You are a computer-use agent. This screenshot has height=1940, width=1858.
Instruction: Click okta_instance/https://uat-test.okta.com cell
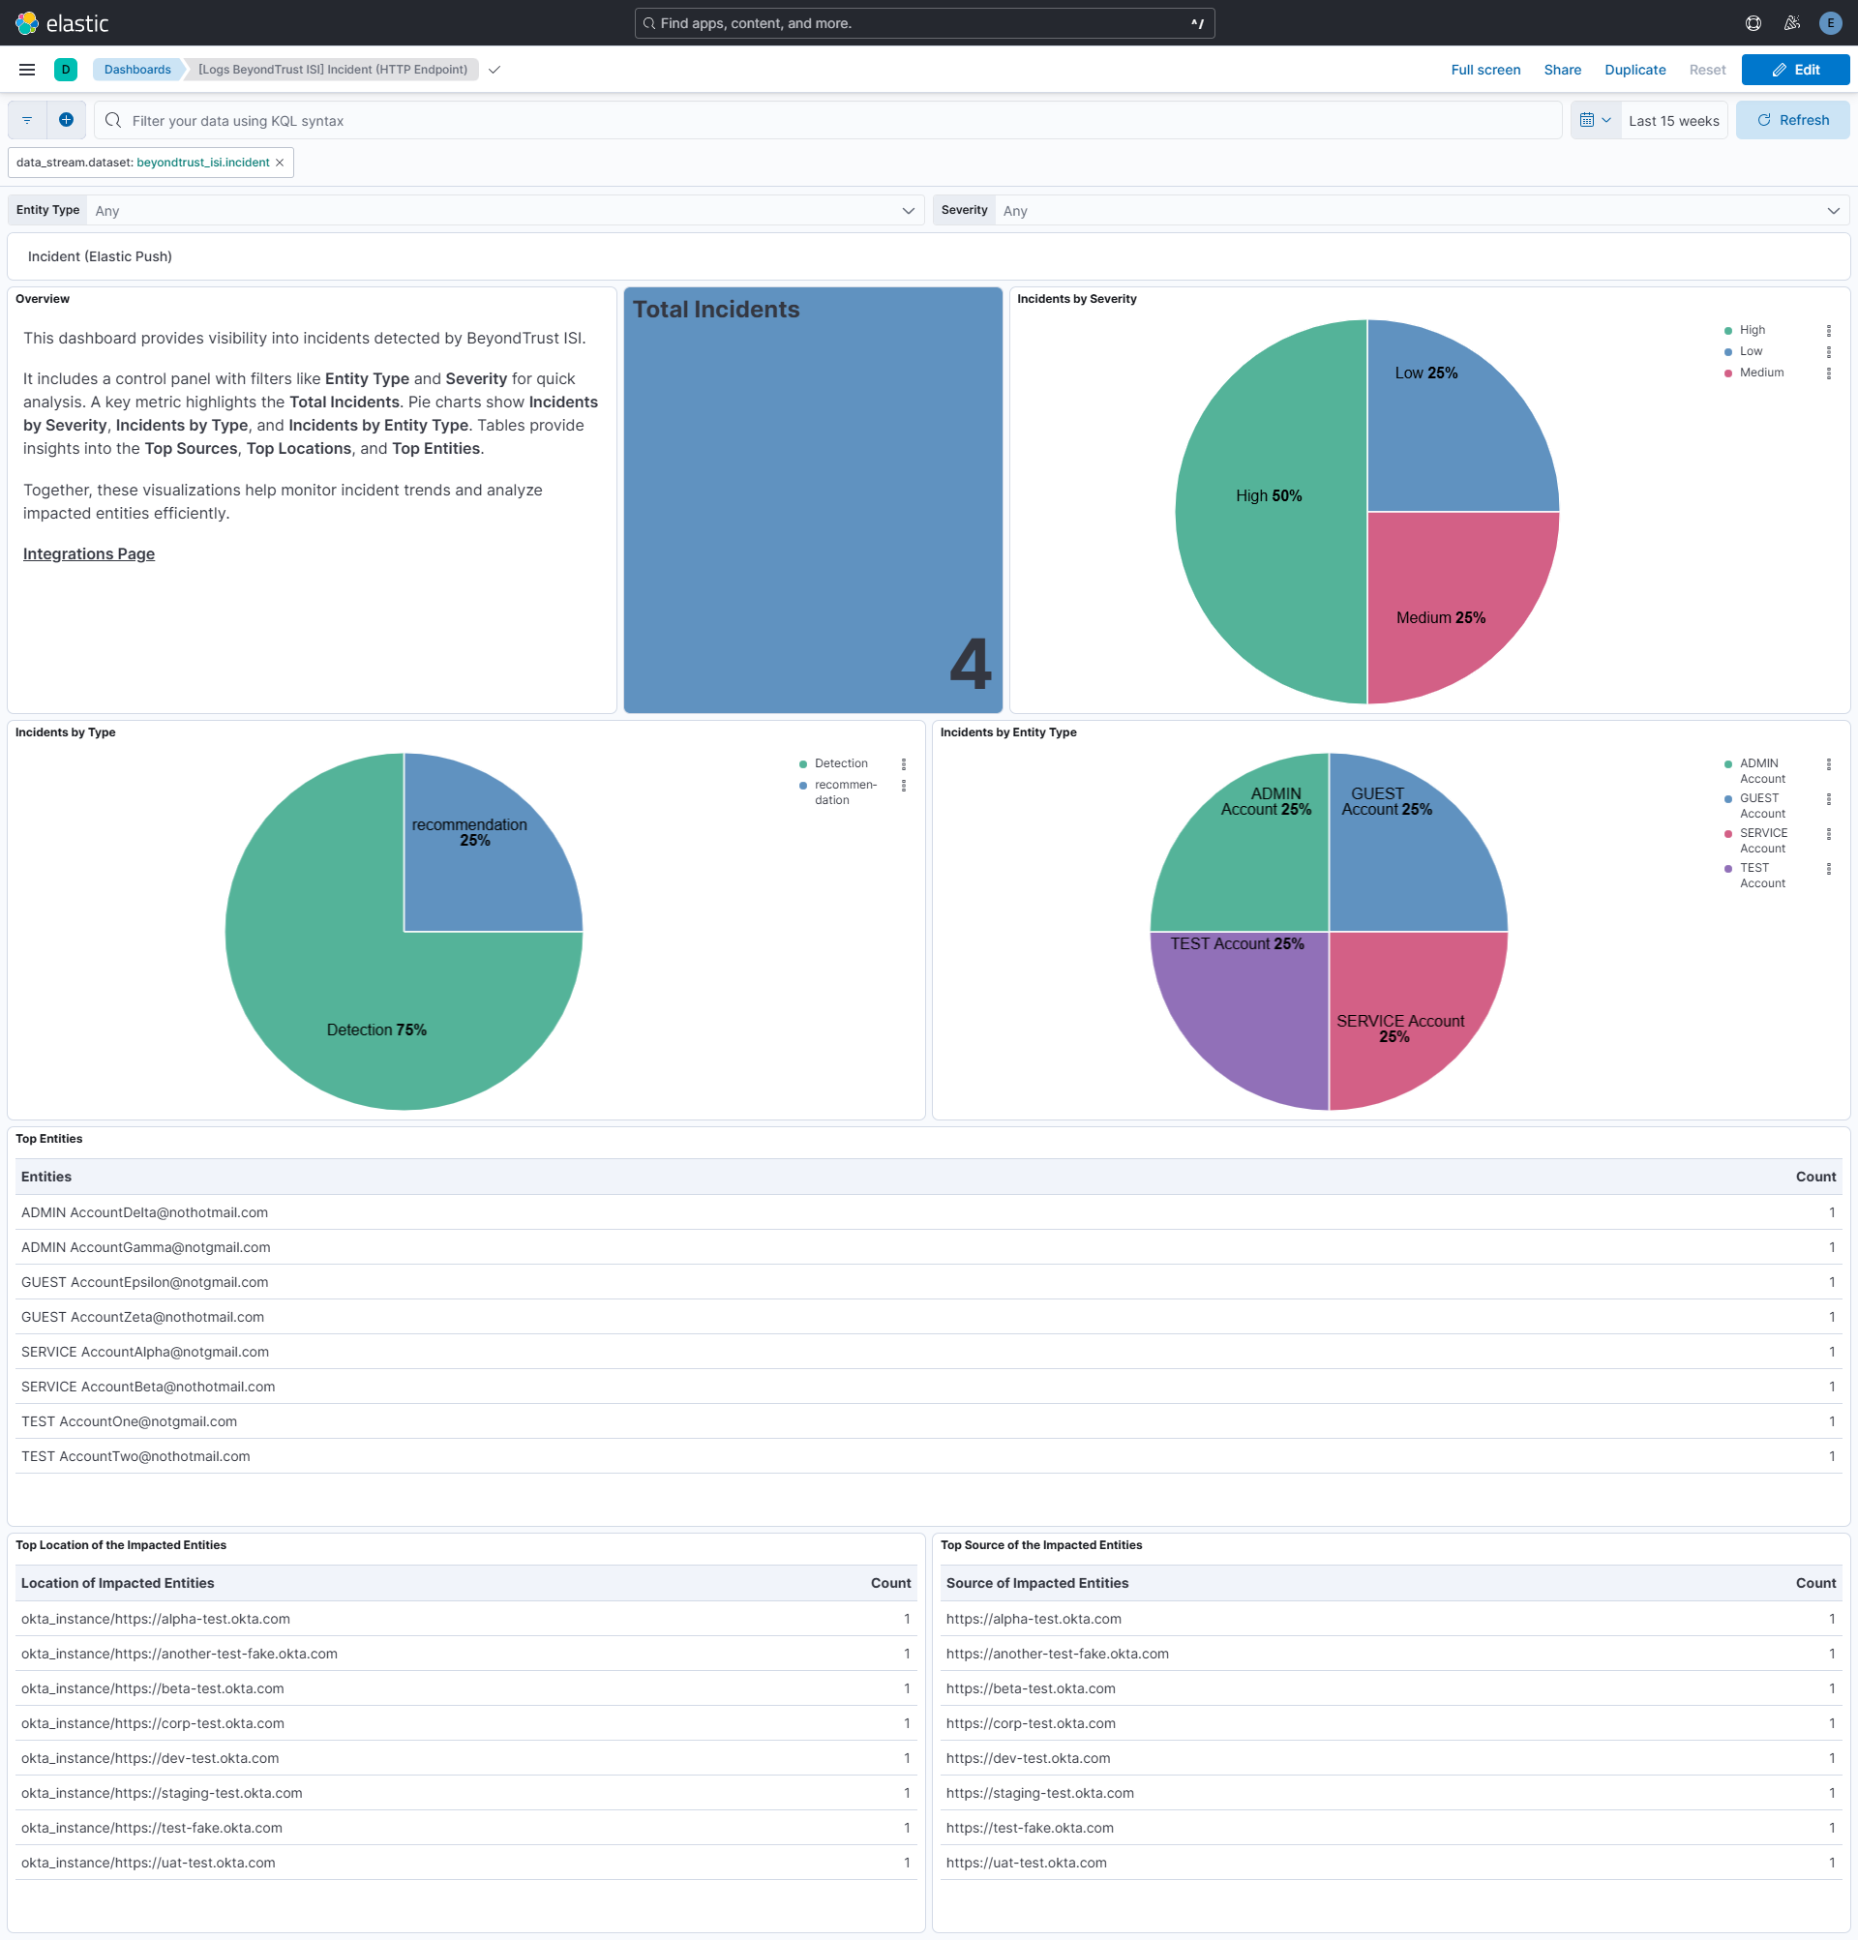point(148,1862)
